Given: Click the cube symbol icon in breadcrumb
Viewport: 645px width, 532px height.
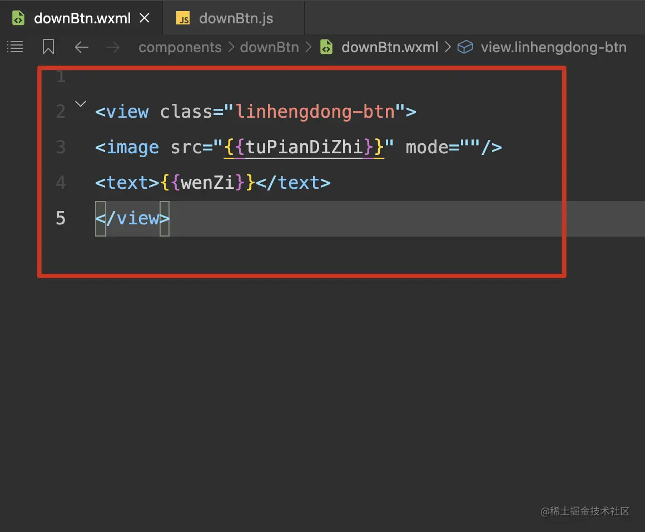Looking at the screenshot, I should click(465, 47).
